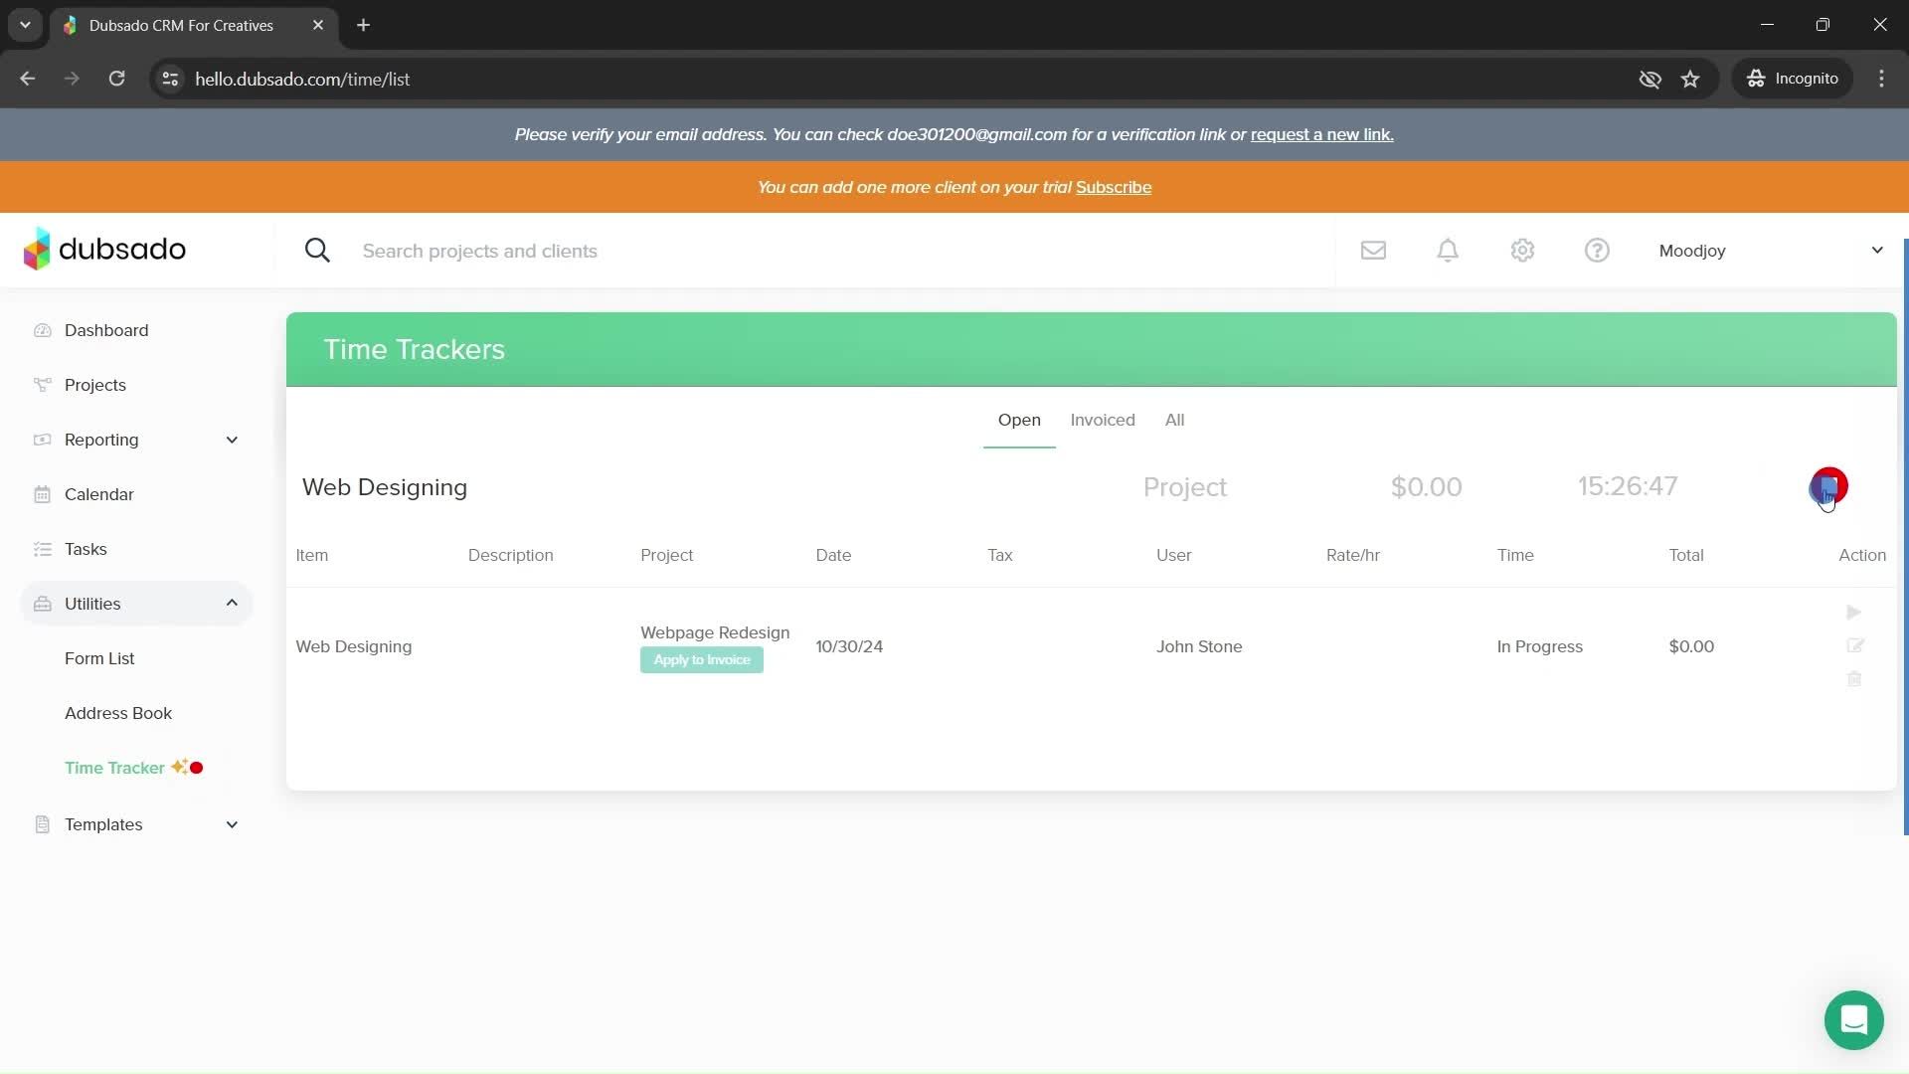Click the Subscribe link

(x=1114, y=187)
